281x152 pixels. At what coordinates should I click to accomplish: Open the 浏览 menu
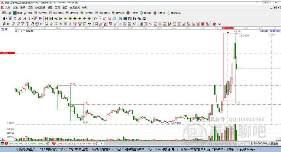tap(15, 7)
